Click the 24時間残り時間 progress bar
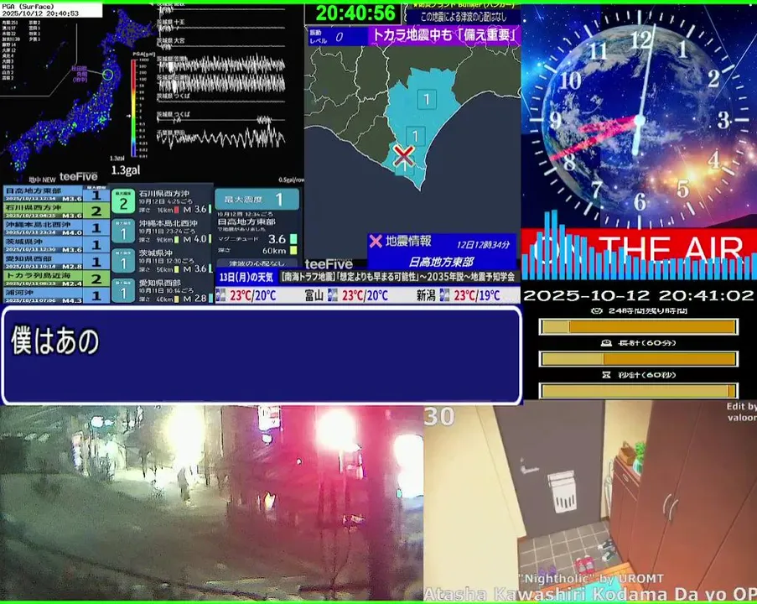757x604 pixels. [x=638, y=327]
